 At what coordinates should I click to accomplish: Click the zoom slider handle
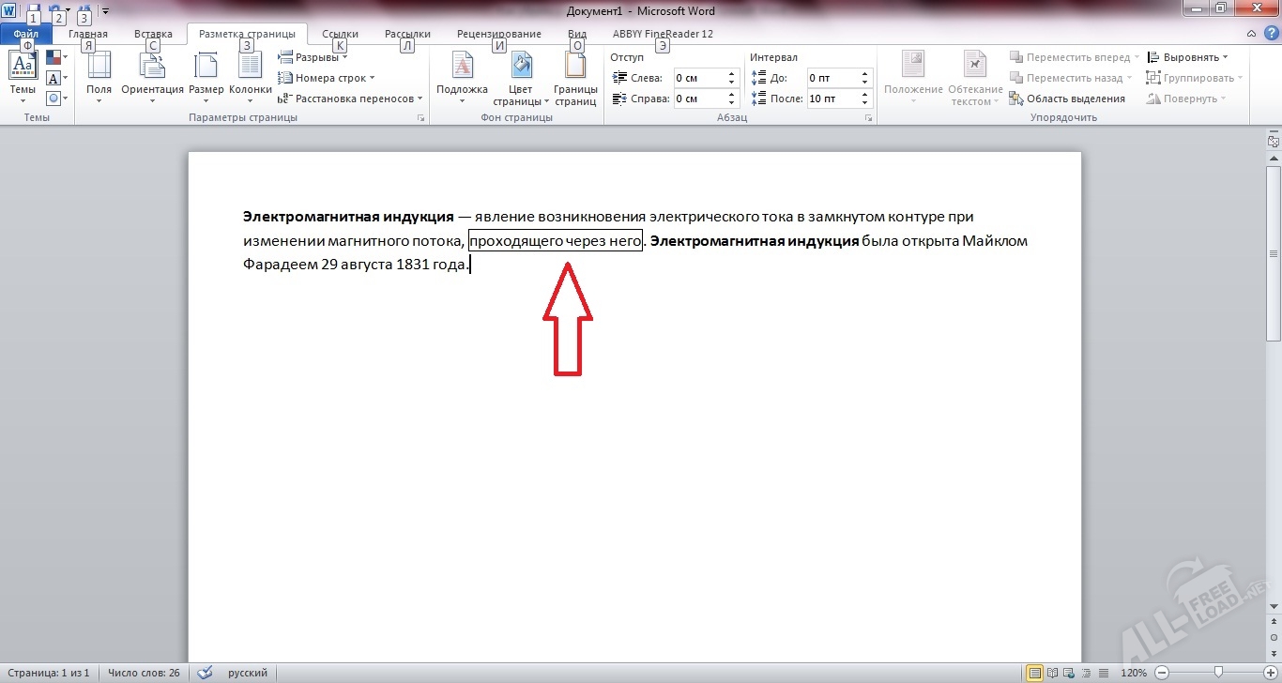tap(1218, 673)
